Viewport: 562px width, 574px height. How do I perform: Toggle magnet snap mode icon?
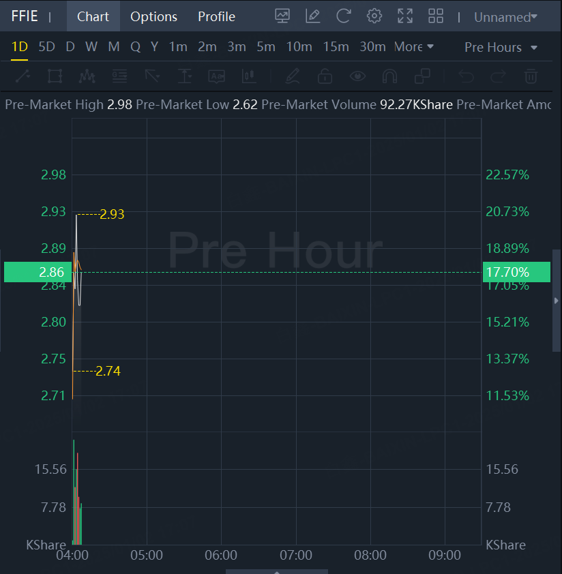(390, 76)
